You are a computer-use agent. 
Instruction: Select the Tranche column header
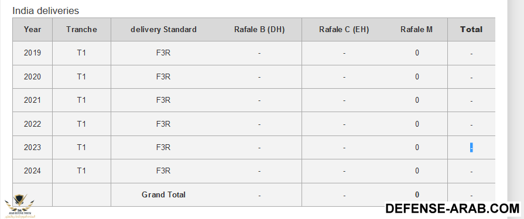pos(81,29)
